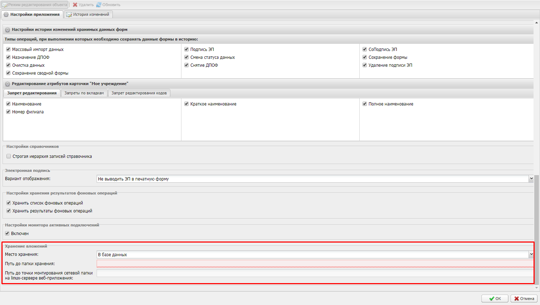Click the gear icon on Настройки приложения tab
Viewport: 540px width, 305px height.
tap(6, 15)
